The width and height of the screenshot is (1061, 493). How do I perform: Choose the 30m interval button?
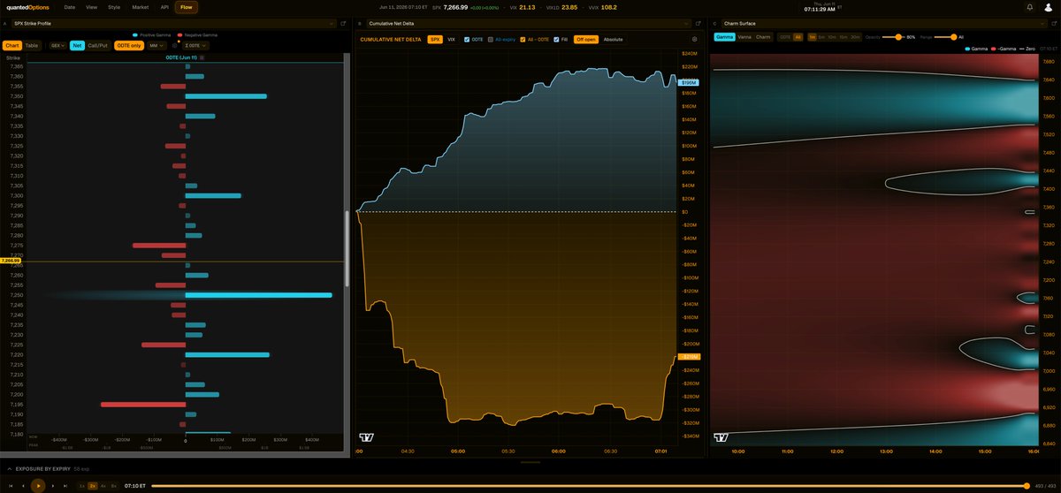tap(855, 37)
